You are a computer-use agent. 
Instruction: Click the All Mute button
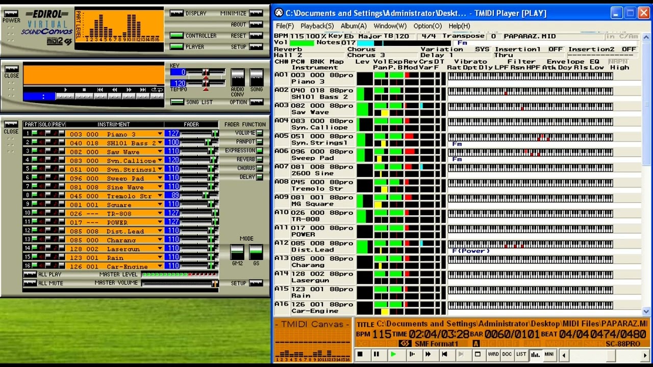pos(30,283)
